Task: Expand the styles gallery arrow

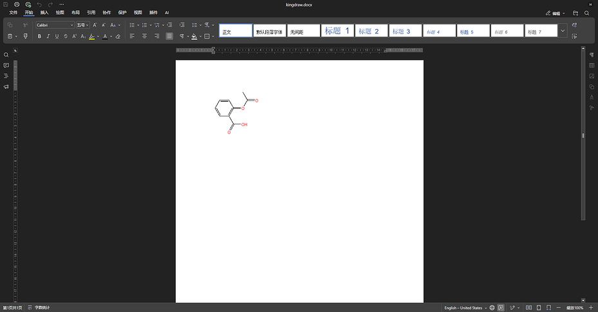Action: (x=563, y=30)
